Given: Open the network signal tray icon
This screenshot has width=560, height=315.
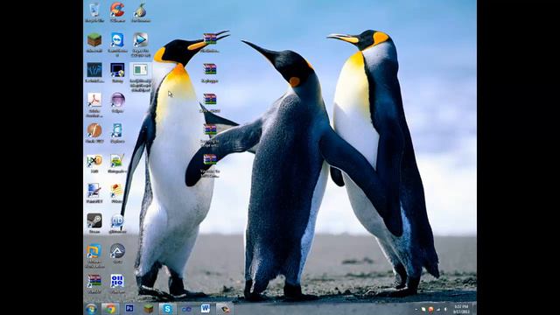Looking at the screenshot, I should point(438,309).
